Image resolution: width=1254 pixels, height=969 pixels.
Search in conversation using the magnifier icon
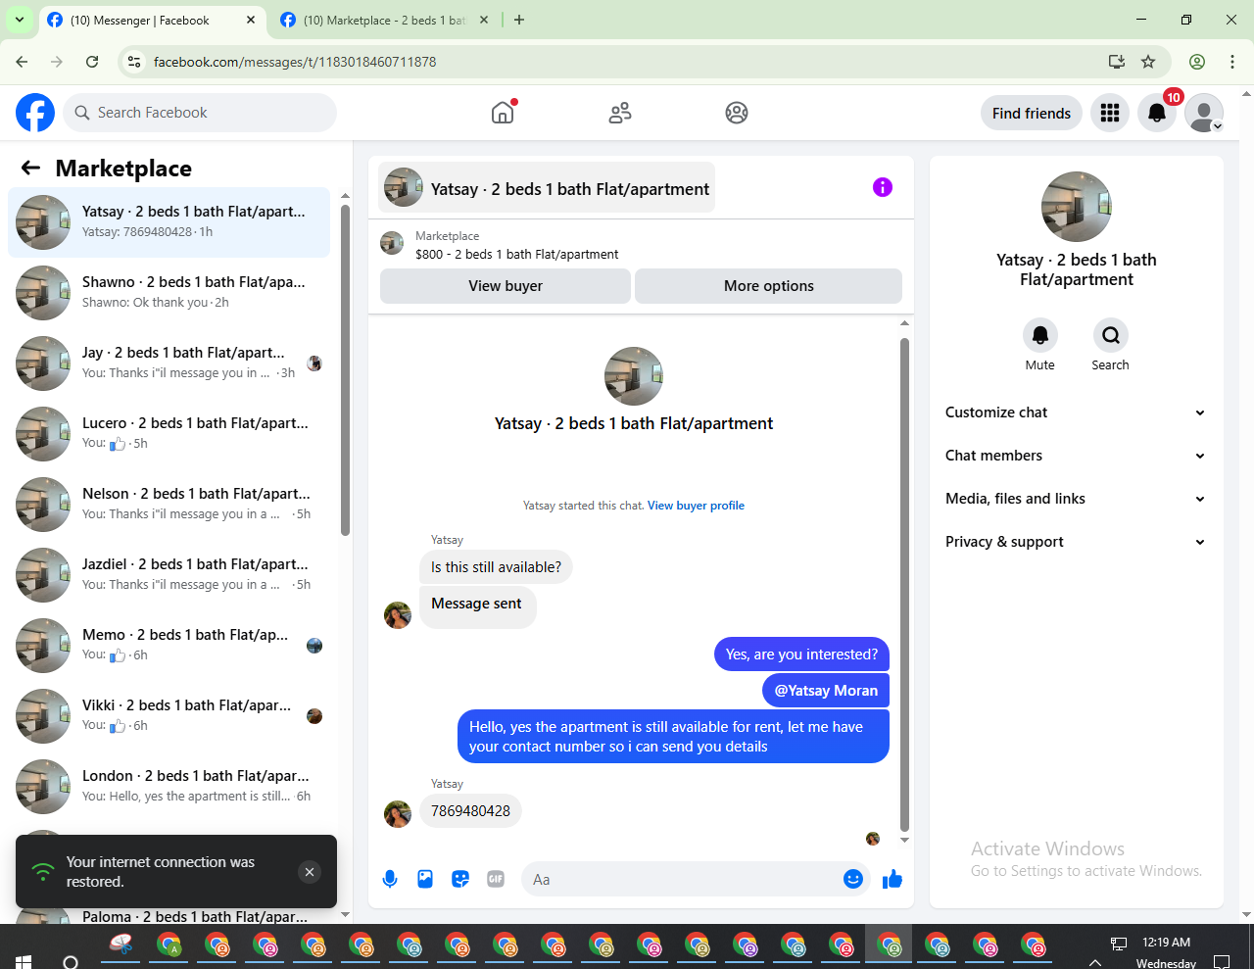point(1111,335)
